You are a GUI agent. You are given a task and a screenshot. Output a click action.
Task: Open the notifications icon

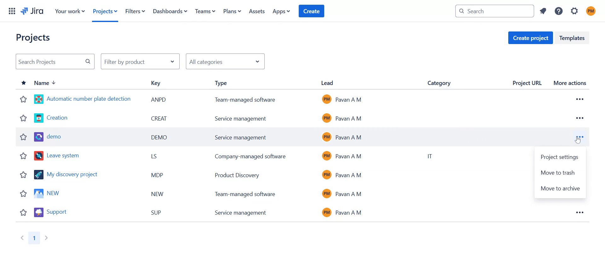[x=543, y=11]
